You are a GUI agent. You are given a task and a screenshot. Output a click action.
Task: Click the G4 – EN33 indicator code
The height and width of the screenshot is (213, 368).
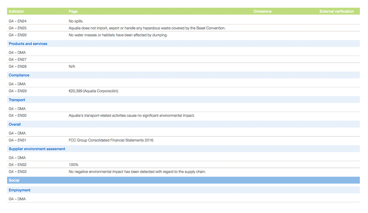coord(18,172)
